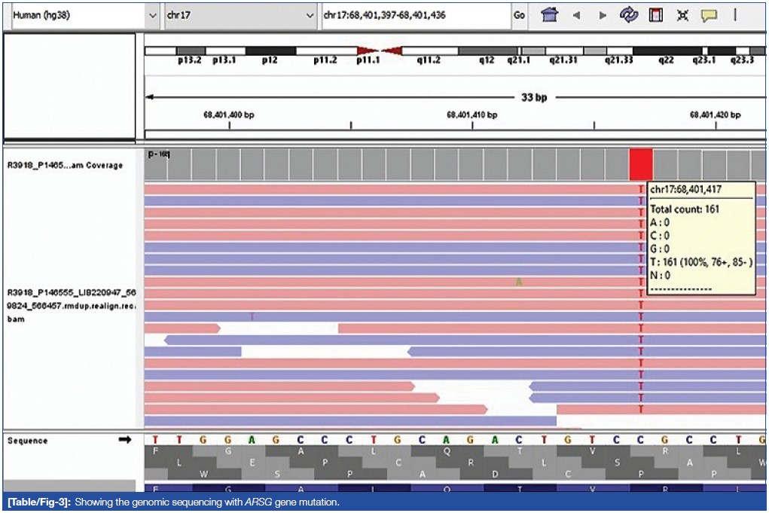The width and height of the screenshot is (769, 513).
Task: Click the green A mismatch in the read
Action: pos(518,282)
